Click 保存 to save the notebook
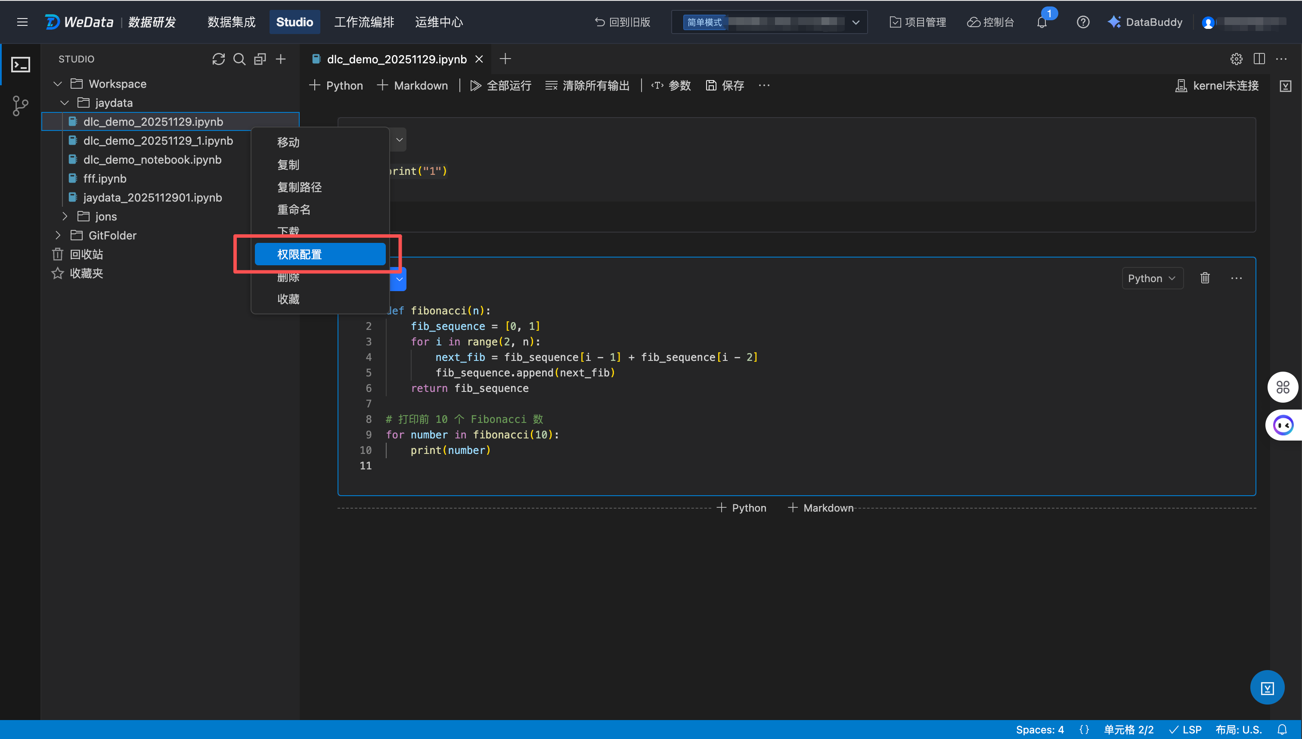Screen dimensions: 1302x739 pyautogui.click(x=725, y=86)
